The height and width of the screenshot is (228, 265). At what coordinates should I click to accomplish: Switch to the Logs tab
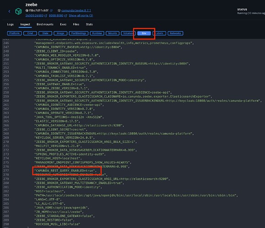click(x=11, y=25)
